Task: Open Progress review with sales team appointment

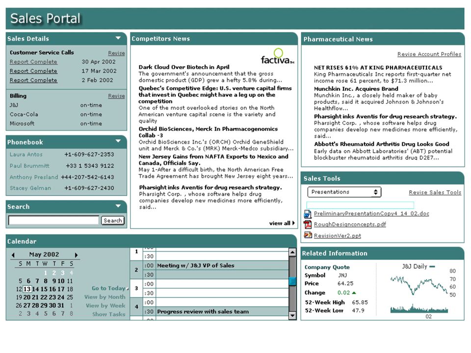Action: 203,312
